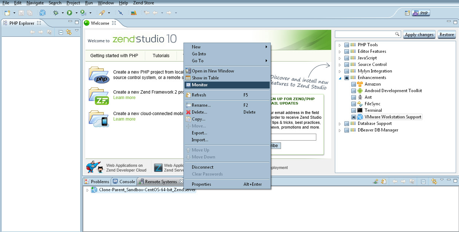Open the Navigate menu
This screenshot has height=232, width=459.
35,3
